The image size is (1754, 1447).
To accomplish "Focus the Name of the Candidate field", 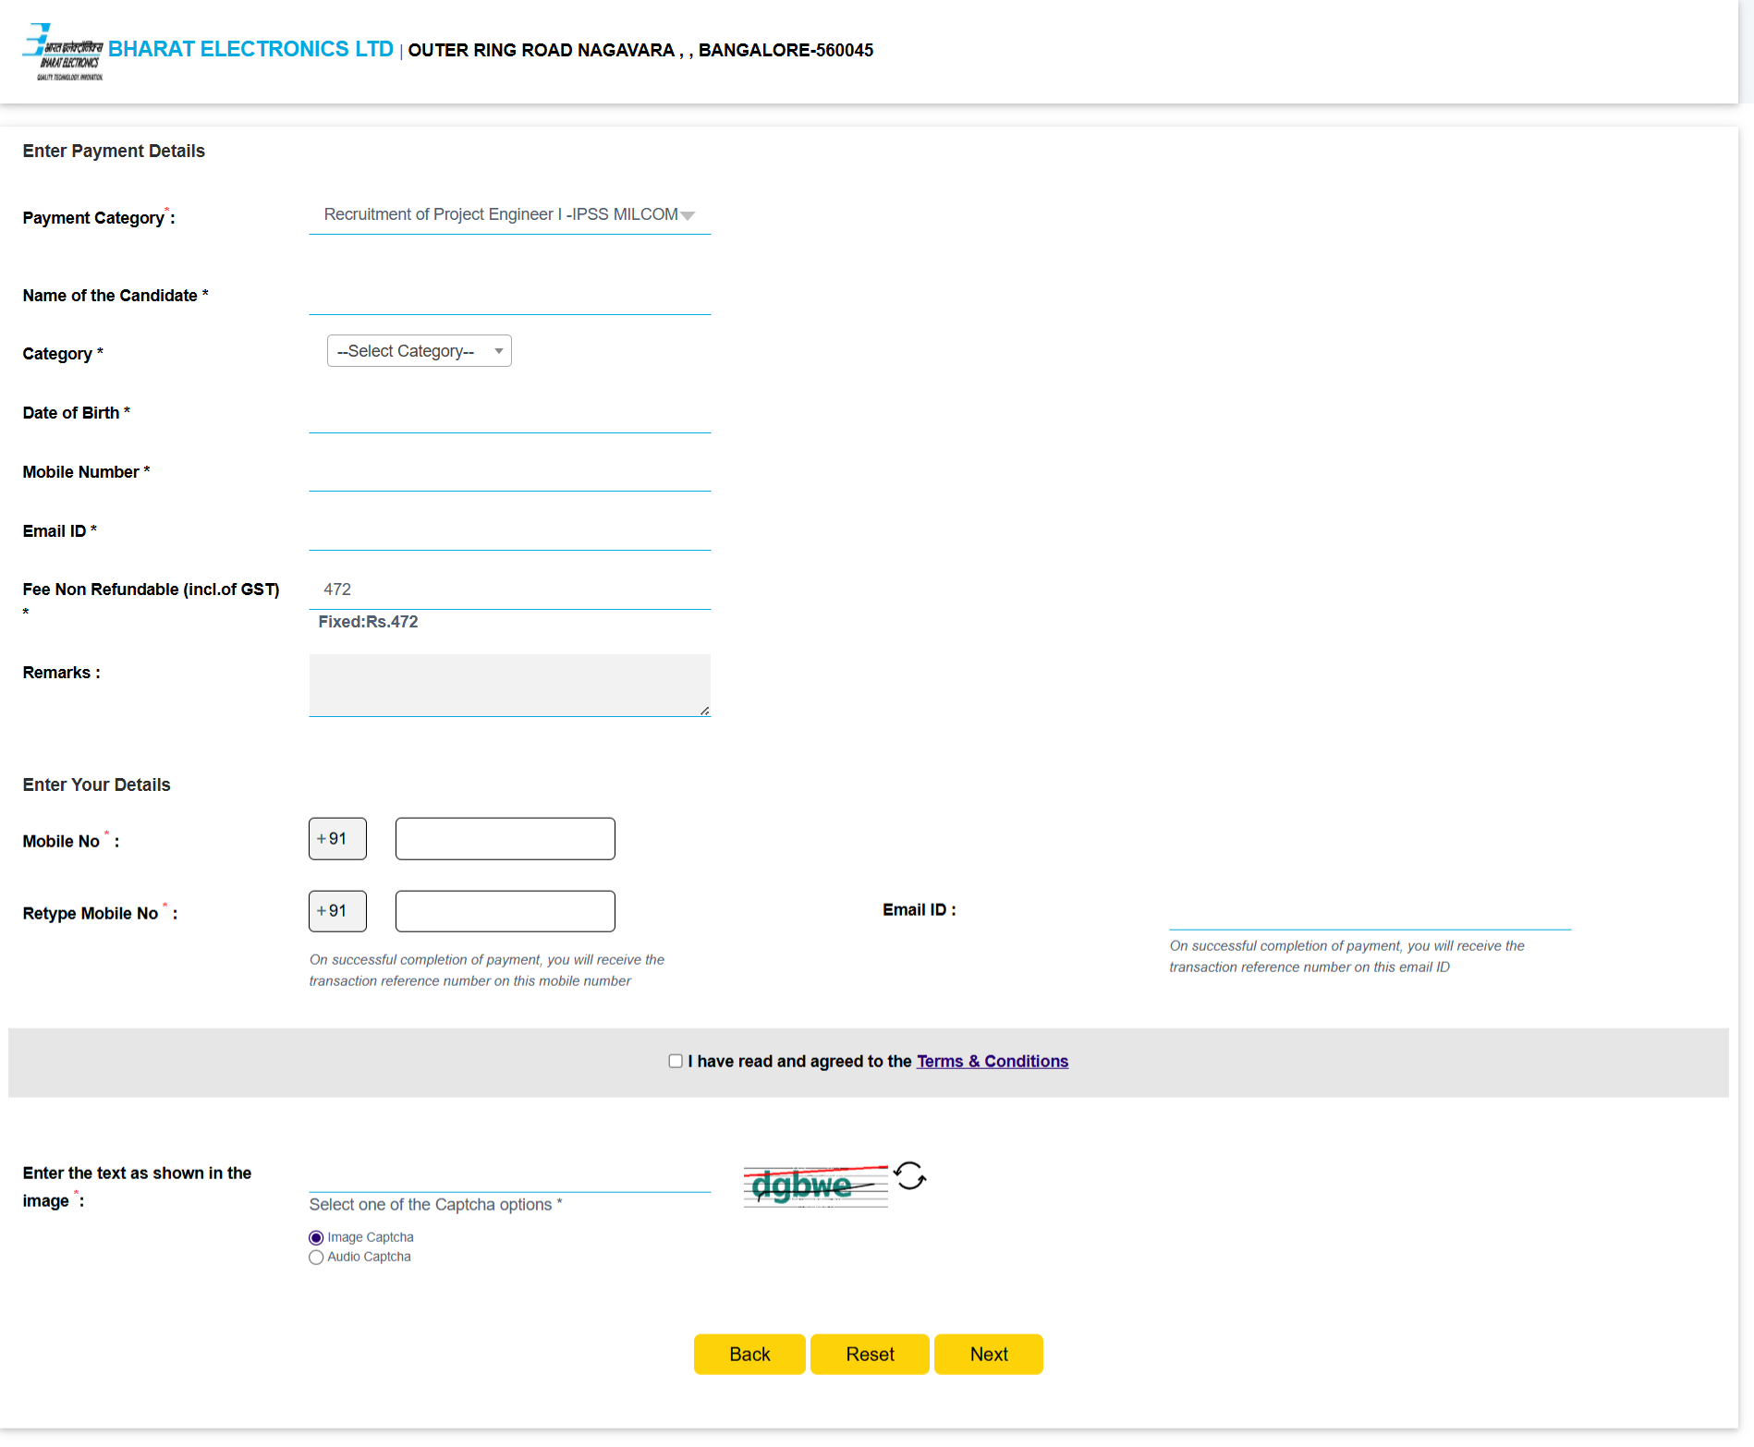I will 509,298.
